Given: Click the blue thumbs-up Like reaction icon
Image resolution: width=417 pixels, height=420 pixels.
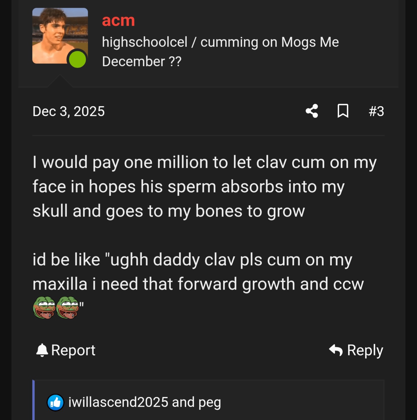Looking at the screenshot, I should click(55, 402).
